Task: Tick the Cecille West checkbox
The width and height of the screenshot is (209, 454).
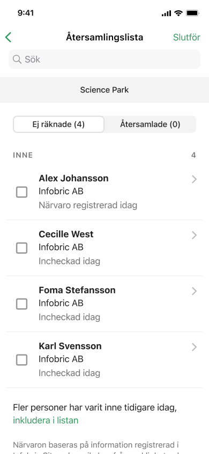Action: point(21,248)
